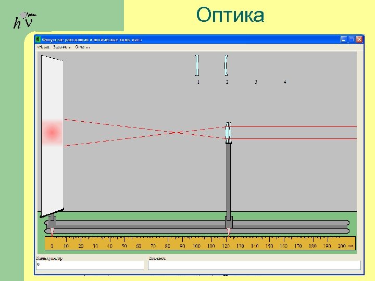Click the red pointer under screen holder

coord(52,232)
